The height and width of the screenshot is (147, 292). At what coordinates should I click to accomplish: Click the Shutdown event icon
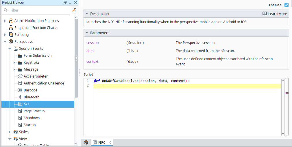(x=20, y=118)
